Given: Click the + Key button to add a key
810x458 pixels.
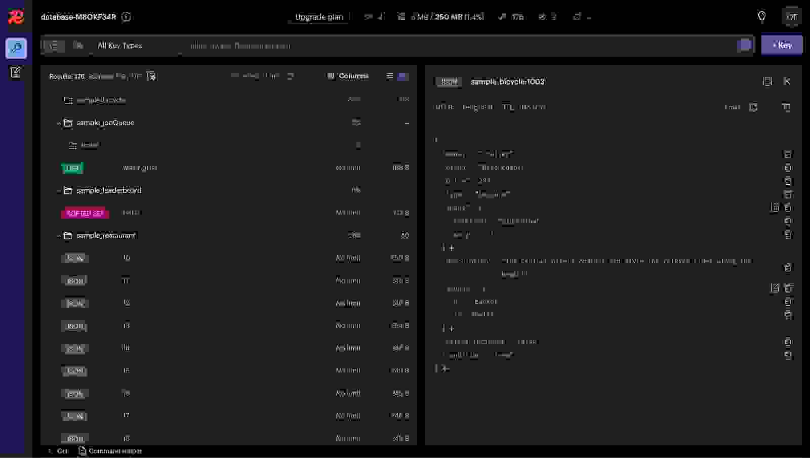Looking at the screenshot, I should [x=782, y=45].
